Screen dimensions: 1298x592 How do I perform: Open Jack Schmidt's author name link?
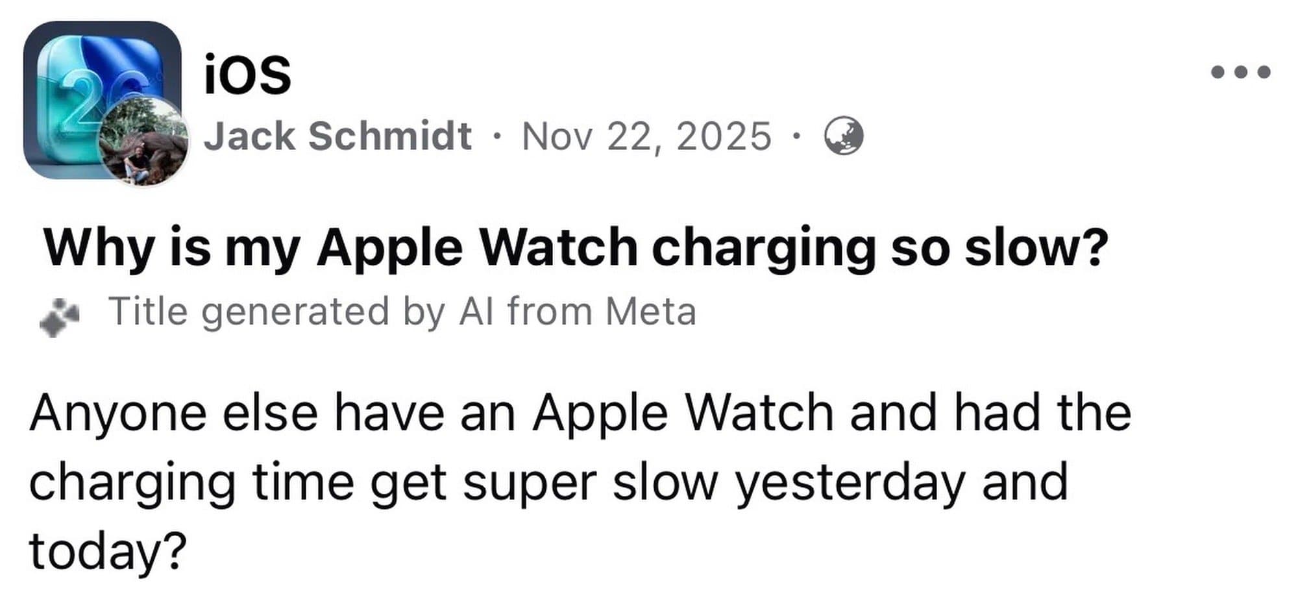(x=337, y=136)
